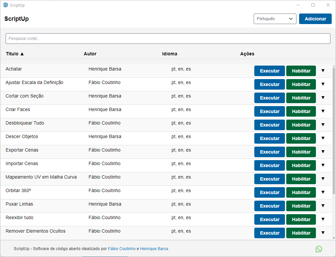336x257 pixels.
Task: Enable the Desbloquear Tudo script
Action: coord(301,125)
